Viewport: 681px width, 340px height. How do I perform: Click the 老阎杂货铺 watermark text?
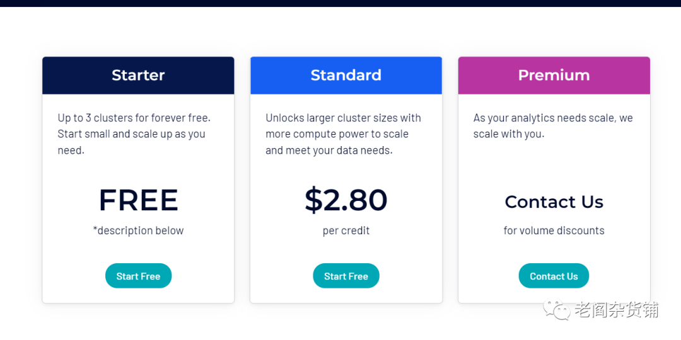pos(616,310)
